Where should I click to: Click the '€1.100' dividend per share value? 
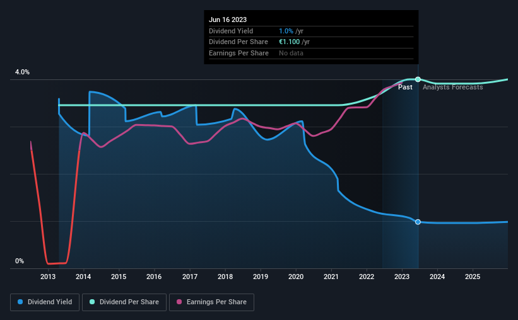(290, 42)
